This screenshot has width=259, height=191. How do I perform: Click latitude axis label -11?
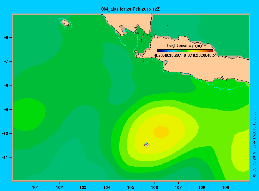[5, 158]
